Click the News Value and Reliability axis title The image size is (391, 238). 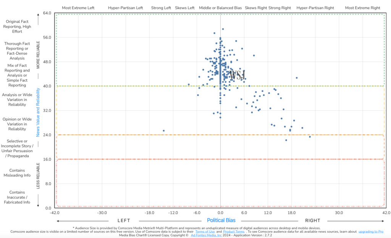tap(38, 112)
